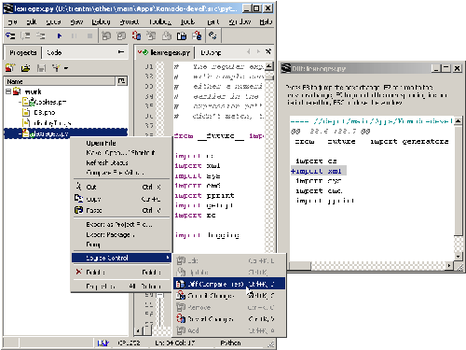Collapse the Projects pane with the arrow button
The image size is (466, 350).
coord(121,52)
